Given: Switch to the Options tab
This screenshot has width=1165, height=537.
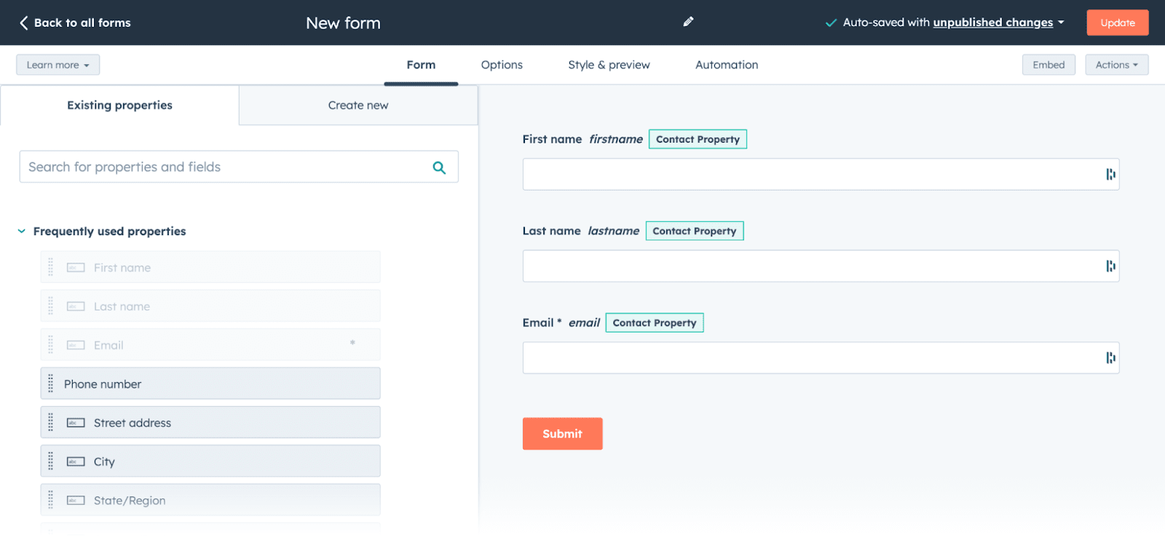Looking at the screenshot, I should 502,65.
